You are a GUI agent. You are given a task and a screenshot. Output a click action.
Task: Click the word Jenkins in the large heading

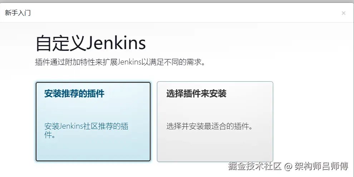pyautogui.click(x=116, y=43)
